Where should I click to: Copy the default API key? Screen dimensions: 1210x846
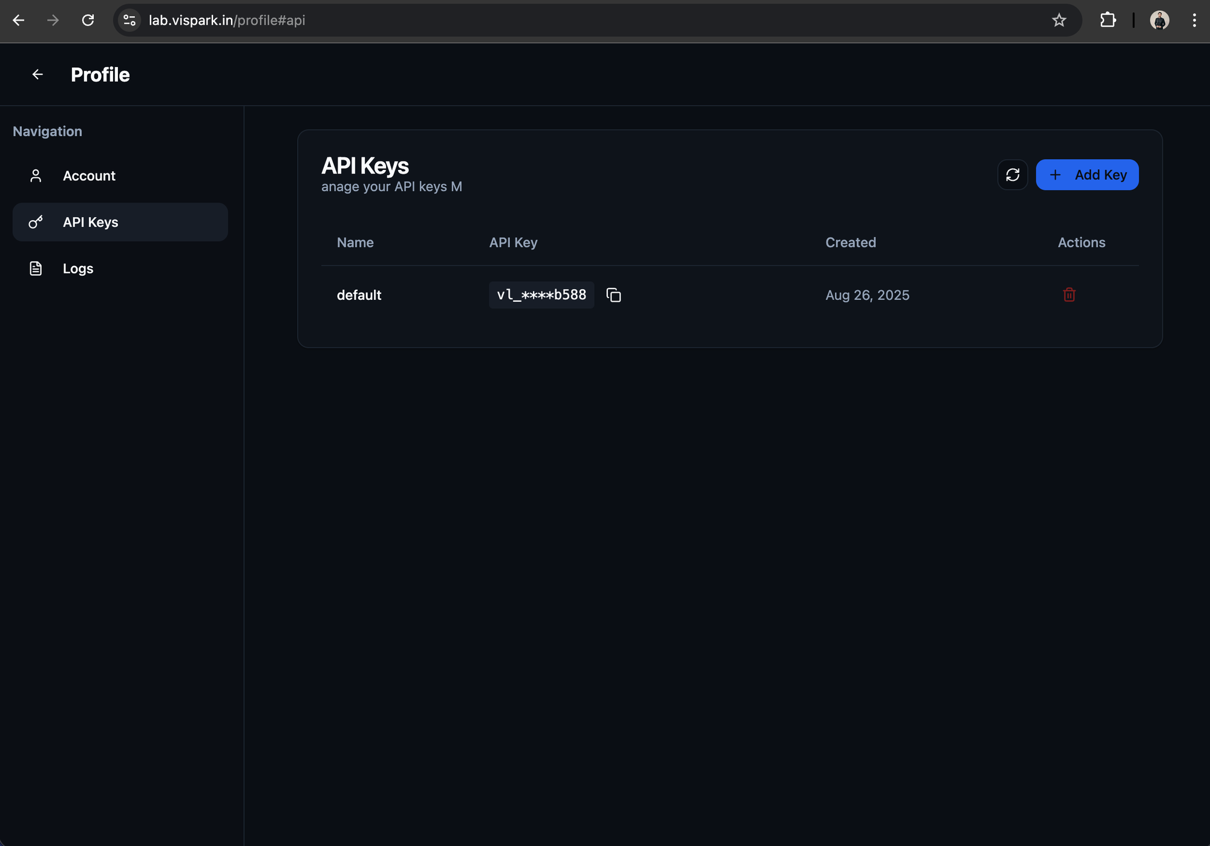[613, 295]
